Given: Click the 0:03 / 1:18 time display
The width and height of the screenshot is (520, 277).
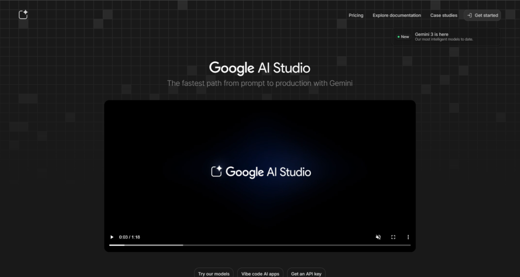Looking at the screenshot, I should pyautogui.click(x=129, y=237).
